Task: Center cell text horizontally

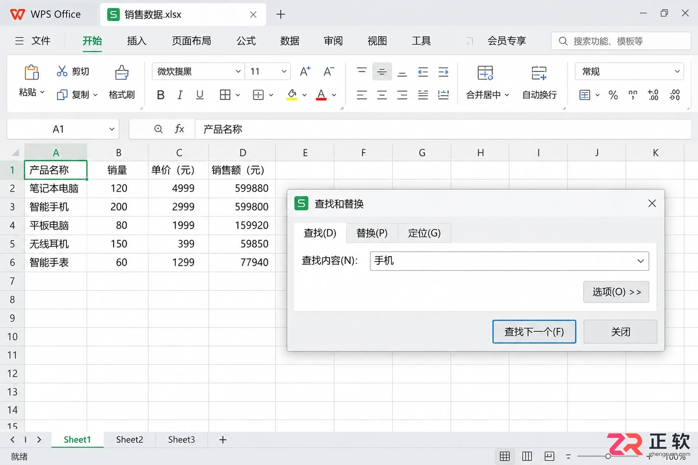Action: 382,95
